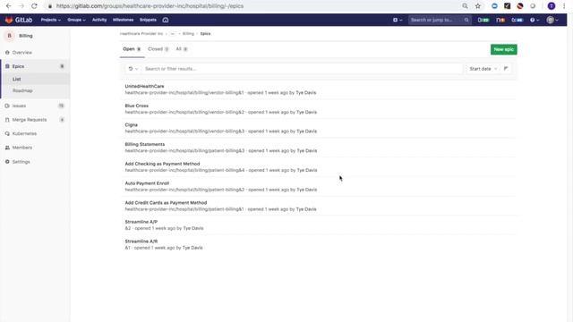573x322 pixels.
Task: Open the Streamline A/R epic
Action: (x=141, y=241)
